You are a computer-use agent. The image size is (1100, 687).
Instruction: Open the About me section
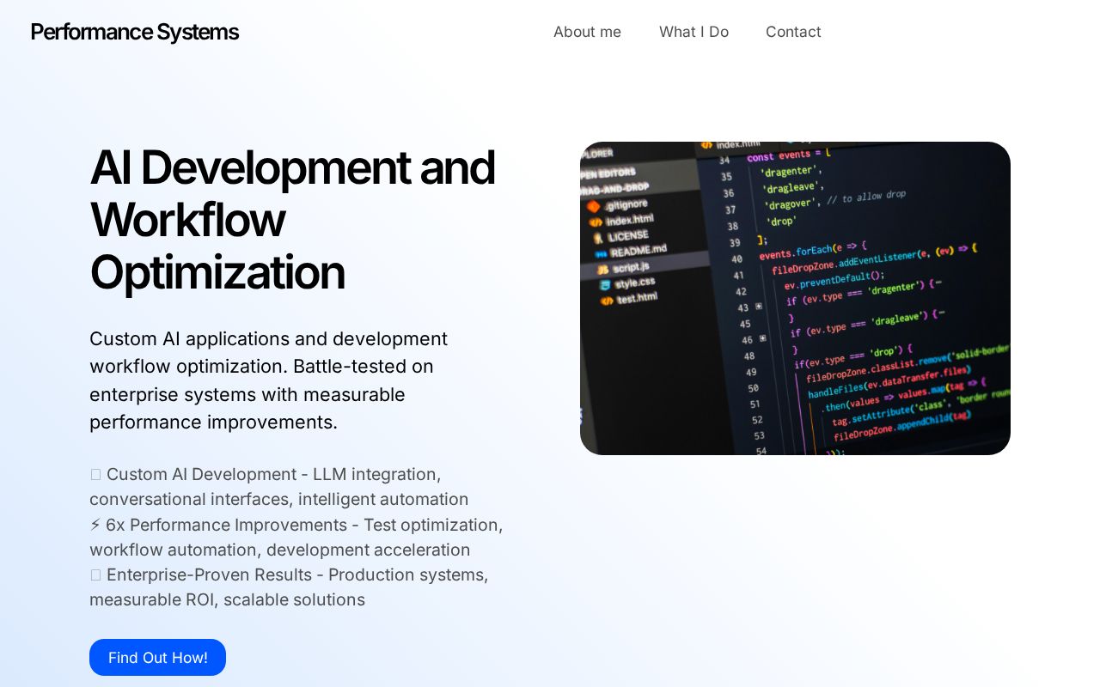pos(587,32)
